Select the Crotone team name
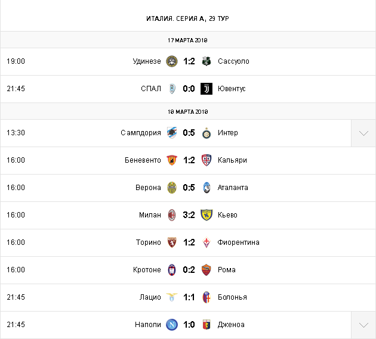The height and width of the screenshot is (339, 376). pyautogui.click(x=147, y=270)
